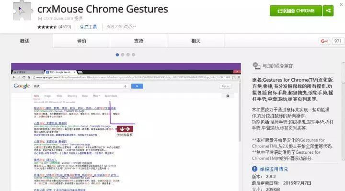This screenshot has width=345, height=191.
Task: Click the 971 count box beside G+1
Action: [x=338, y=41]
